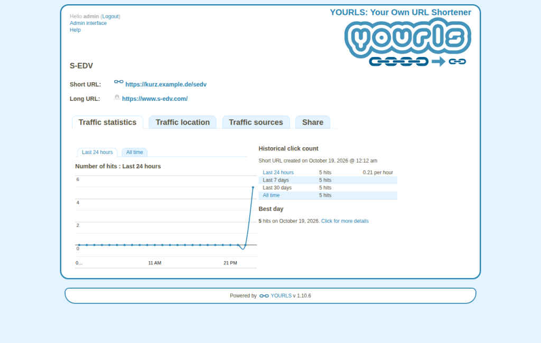The width and height of the screenshot is (541, 343).
Task: Click the YOURLS logo image
Action: pyautogui.click(x=408, y=42)
